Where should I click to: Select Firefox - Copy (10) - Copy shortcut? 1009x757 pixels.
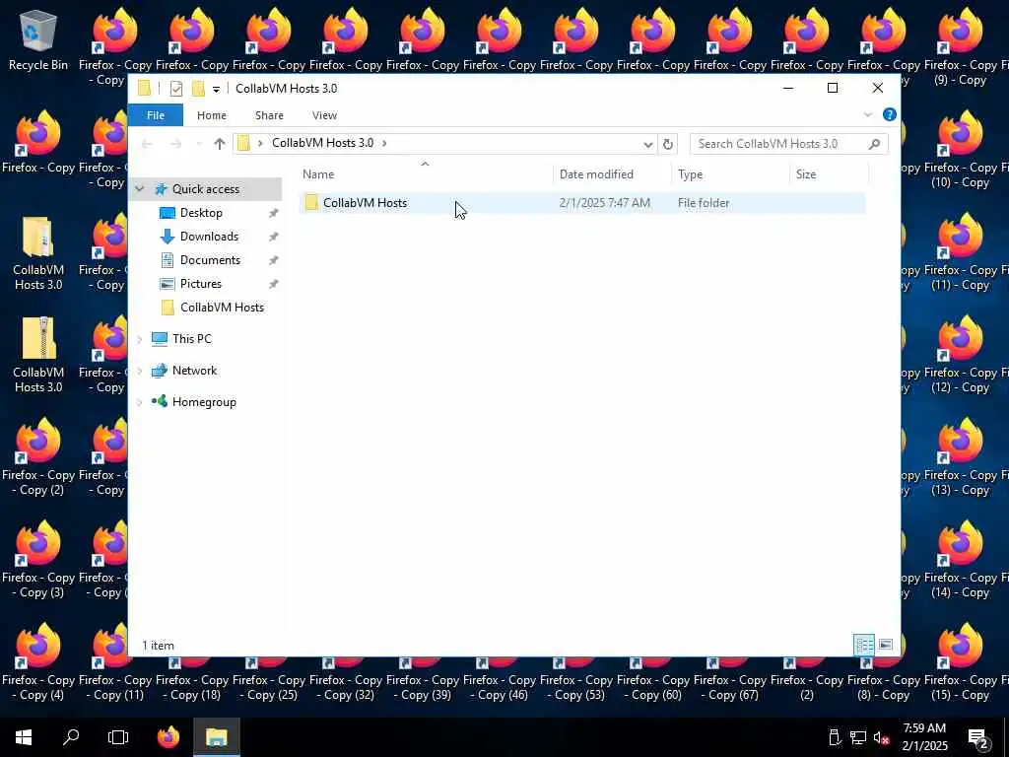[960, 150]
